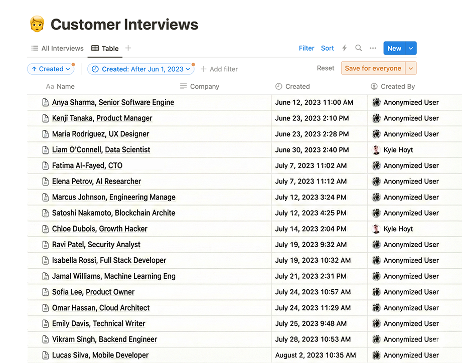
Task: Expand the New button dropdown arrow
Action: pos(411,48)
